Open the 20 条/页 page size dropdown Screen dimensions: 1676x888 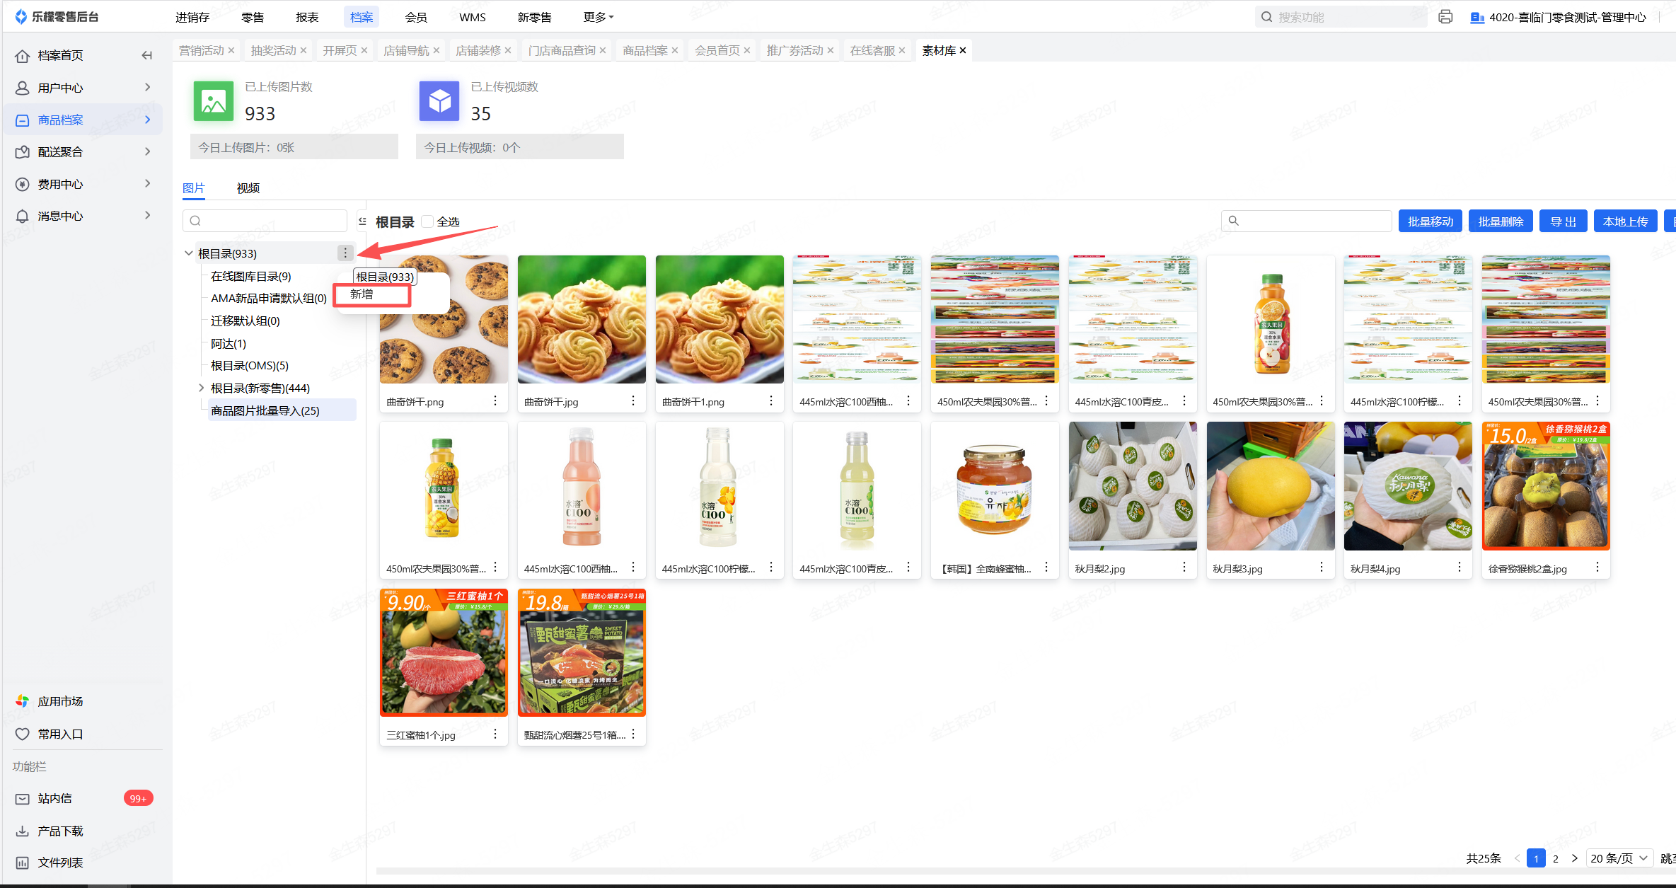[1619, 858]
